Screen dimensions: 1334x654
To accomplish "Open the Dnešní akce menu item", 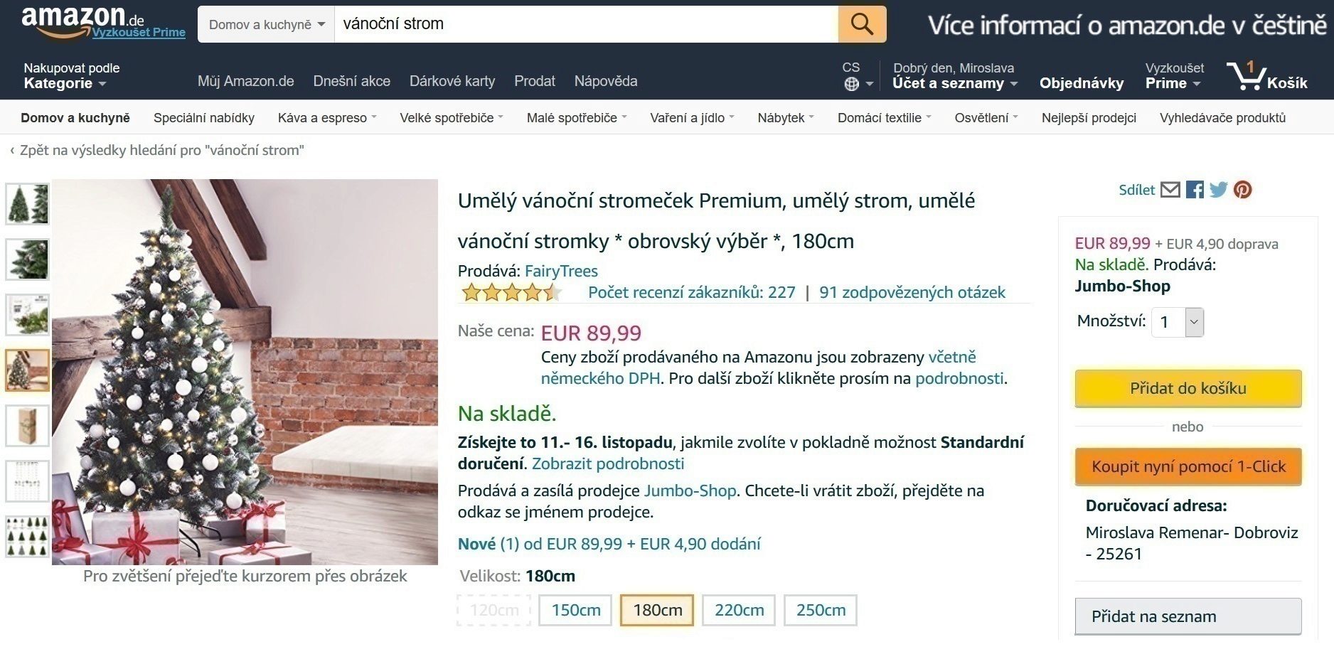I will [x=351, y=81].
